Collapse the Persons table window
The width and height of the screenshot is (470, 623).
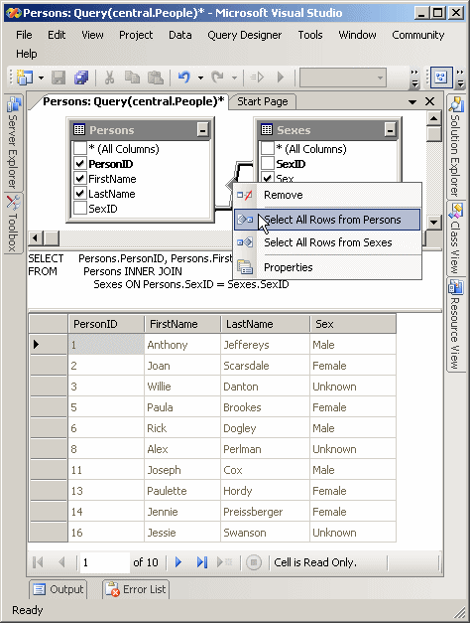[202, 130]
